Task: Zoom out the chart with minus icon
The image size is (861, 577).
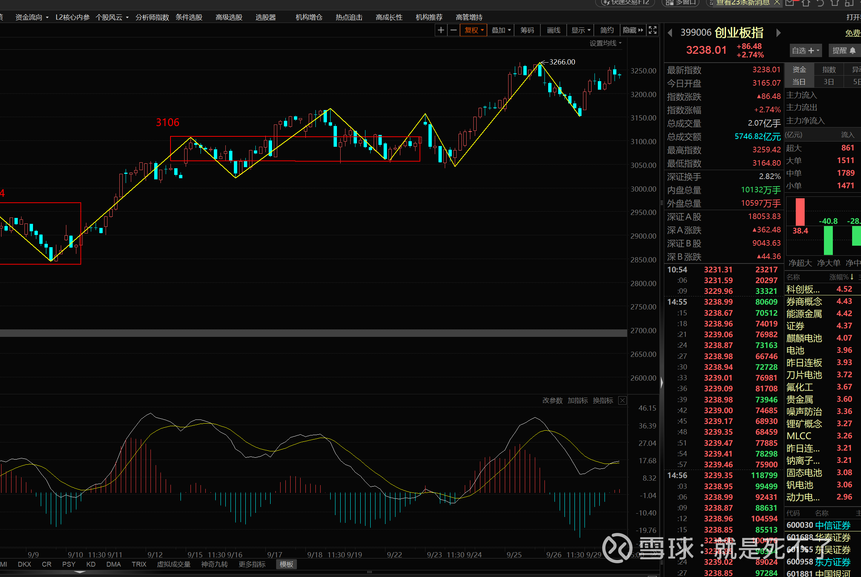Action: 453,30
